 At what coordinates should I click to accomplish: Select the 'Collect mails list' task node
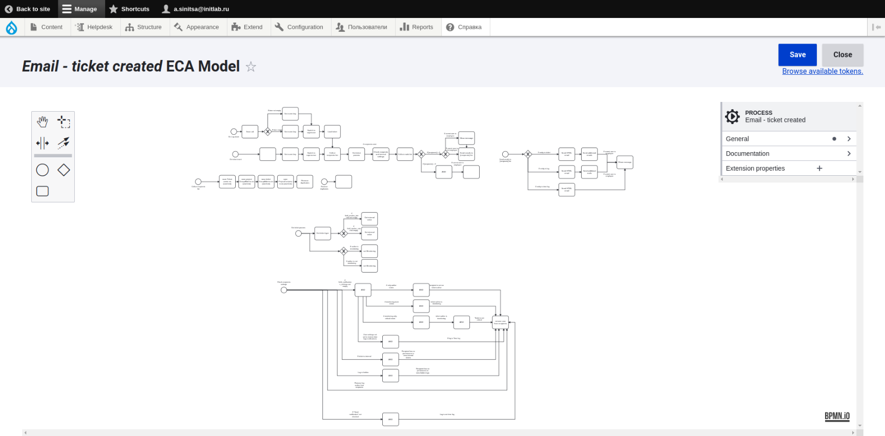405,154
